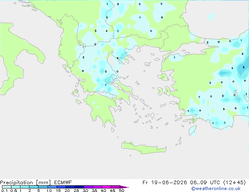The height and width of the screenshot is (192, 249).
Task: Click the legend scale label '25'
Action: pos(76,190)
